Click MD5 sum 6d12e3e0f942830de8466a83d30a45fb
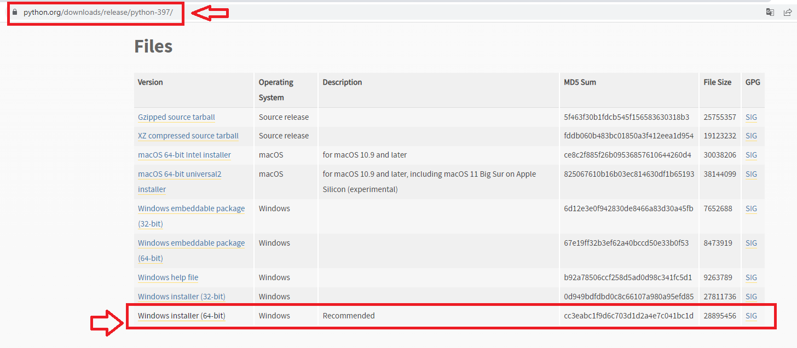The width and height of the screenshot is (797, 348). (x=628, y=208)
